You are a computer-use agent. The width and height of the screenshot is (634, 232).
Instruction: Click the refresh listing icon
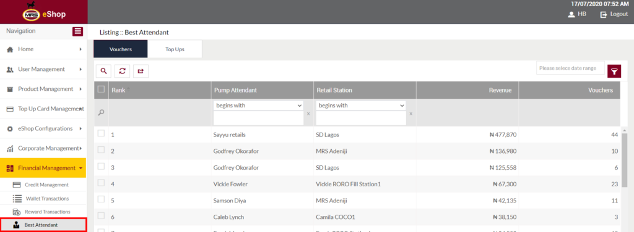122,71
